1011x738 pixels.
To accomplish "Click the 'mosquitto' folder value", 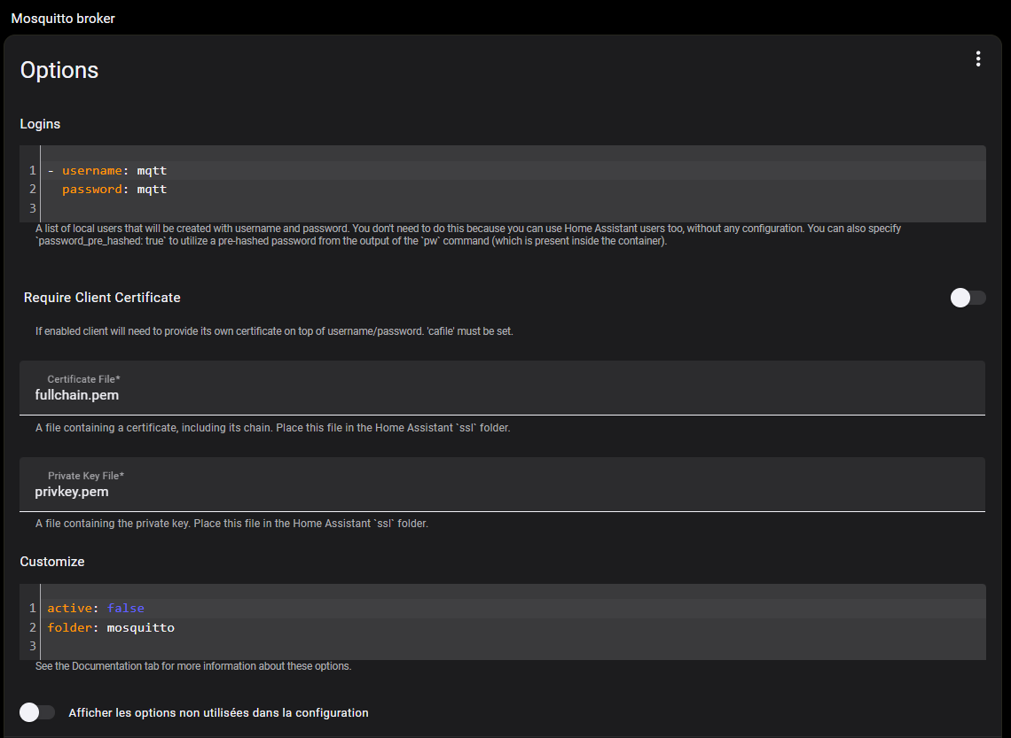I will [x=140, y=627].
